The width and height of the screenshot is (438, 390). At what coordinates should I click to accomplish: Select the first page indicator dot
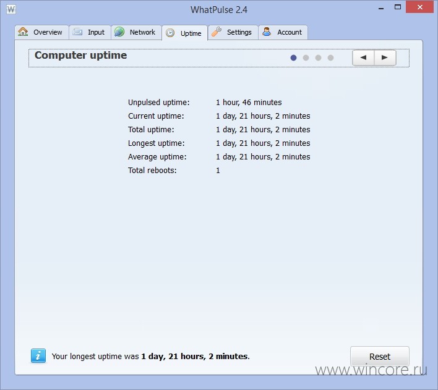(x=293, y=57)
